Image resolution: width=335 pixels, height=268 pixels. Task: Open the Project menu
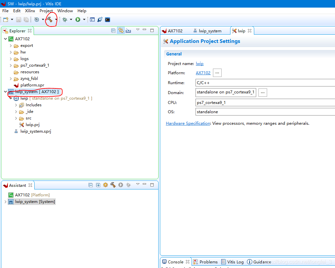pyautogui.click(x=46, y=11)
